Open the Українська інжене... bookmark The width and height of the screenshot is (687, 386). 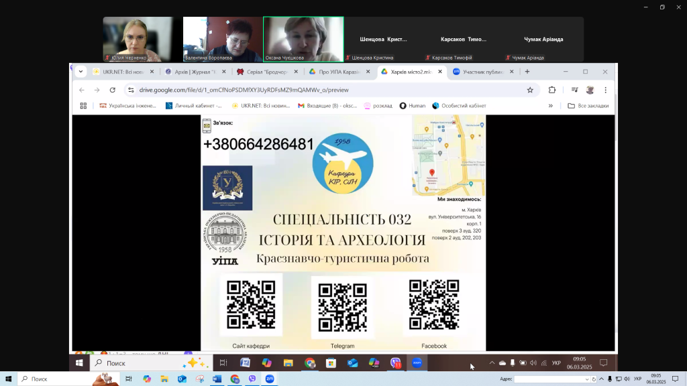[127, 105]
